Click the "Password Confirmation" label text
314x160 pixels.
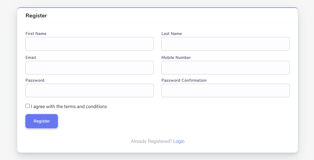184,80
